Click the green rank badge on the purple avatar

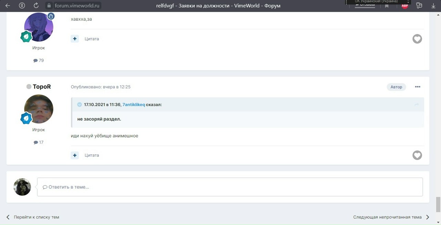tap(26, 36)
